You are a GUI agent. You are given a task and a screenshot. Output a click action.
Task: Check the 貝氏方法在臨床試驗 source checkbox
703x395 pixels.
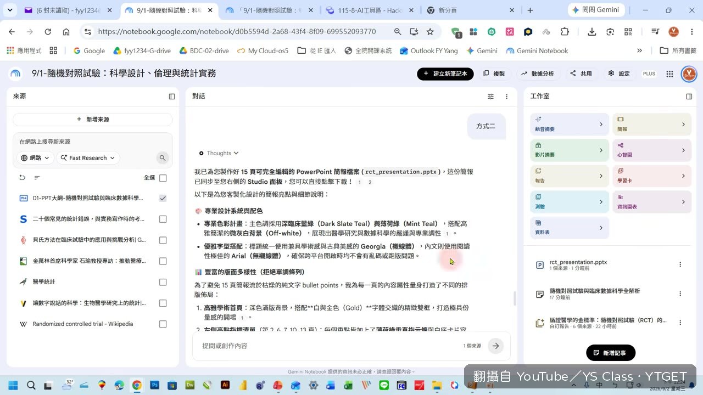[x=163, y=240]
